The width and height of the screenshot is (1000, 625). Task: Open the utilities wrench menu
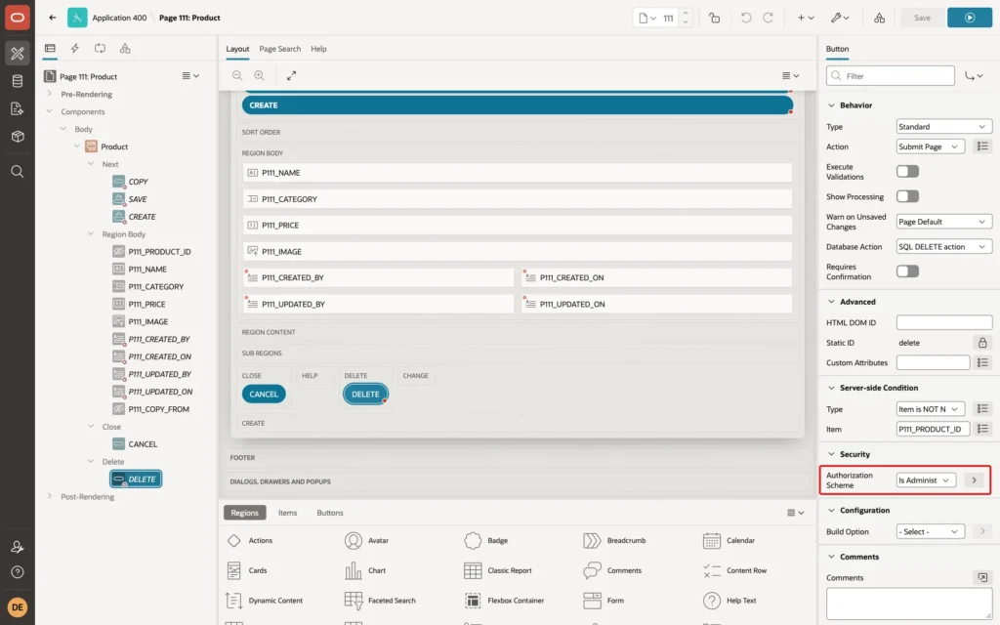click(840, 18)
